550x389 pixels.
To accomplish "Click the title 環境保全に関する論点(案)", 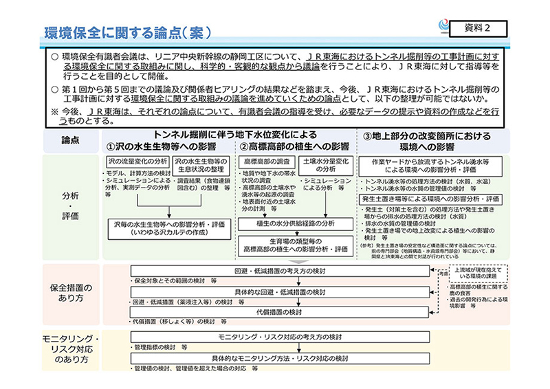I will point(128,32).
